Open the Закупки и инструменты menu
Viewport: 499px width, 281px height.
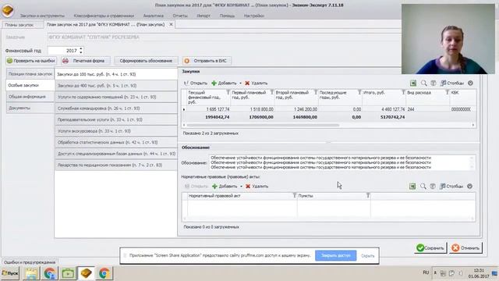[x=42, y=16]
